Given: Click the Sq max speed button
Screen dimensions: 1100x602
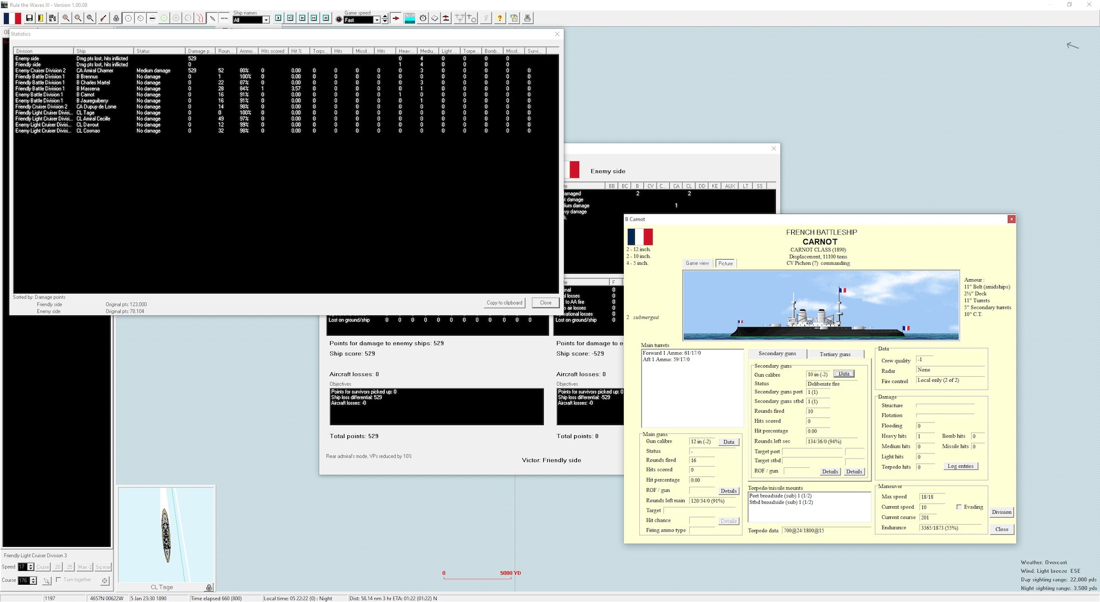Looking at the screenshot, I should (x=103, y=567).
